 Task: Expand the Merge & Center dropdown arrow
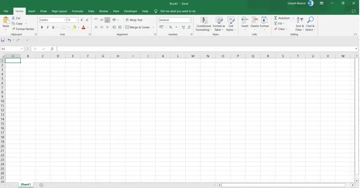coord(153,27)
